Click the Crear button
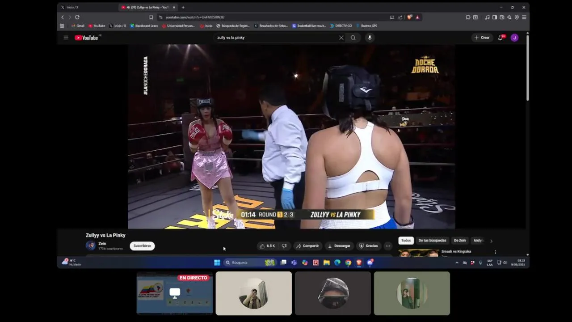 482,38
